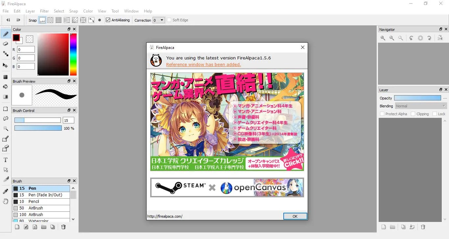Screen dimensions: 449x239
Task: Click the rainbow hue strip
Action: [73, 54]
